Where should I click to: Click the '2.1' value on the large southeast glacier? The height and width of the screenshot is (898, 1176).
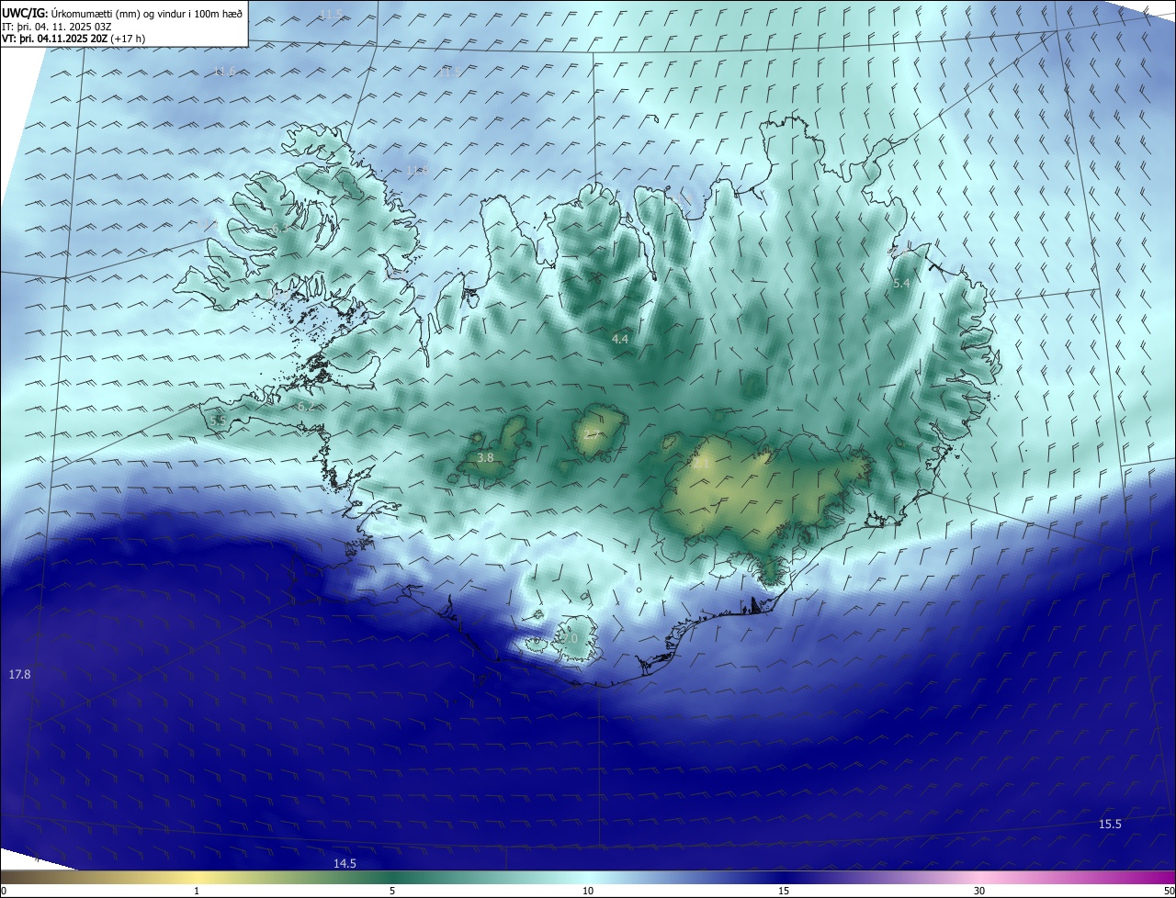click(701, 464)
